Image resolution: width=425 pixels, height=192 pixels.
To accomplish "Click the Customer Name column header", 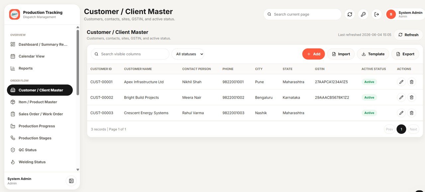I will click(x=138, y=69).
